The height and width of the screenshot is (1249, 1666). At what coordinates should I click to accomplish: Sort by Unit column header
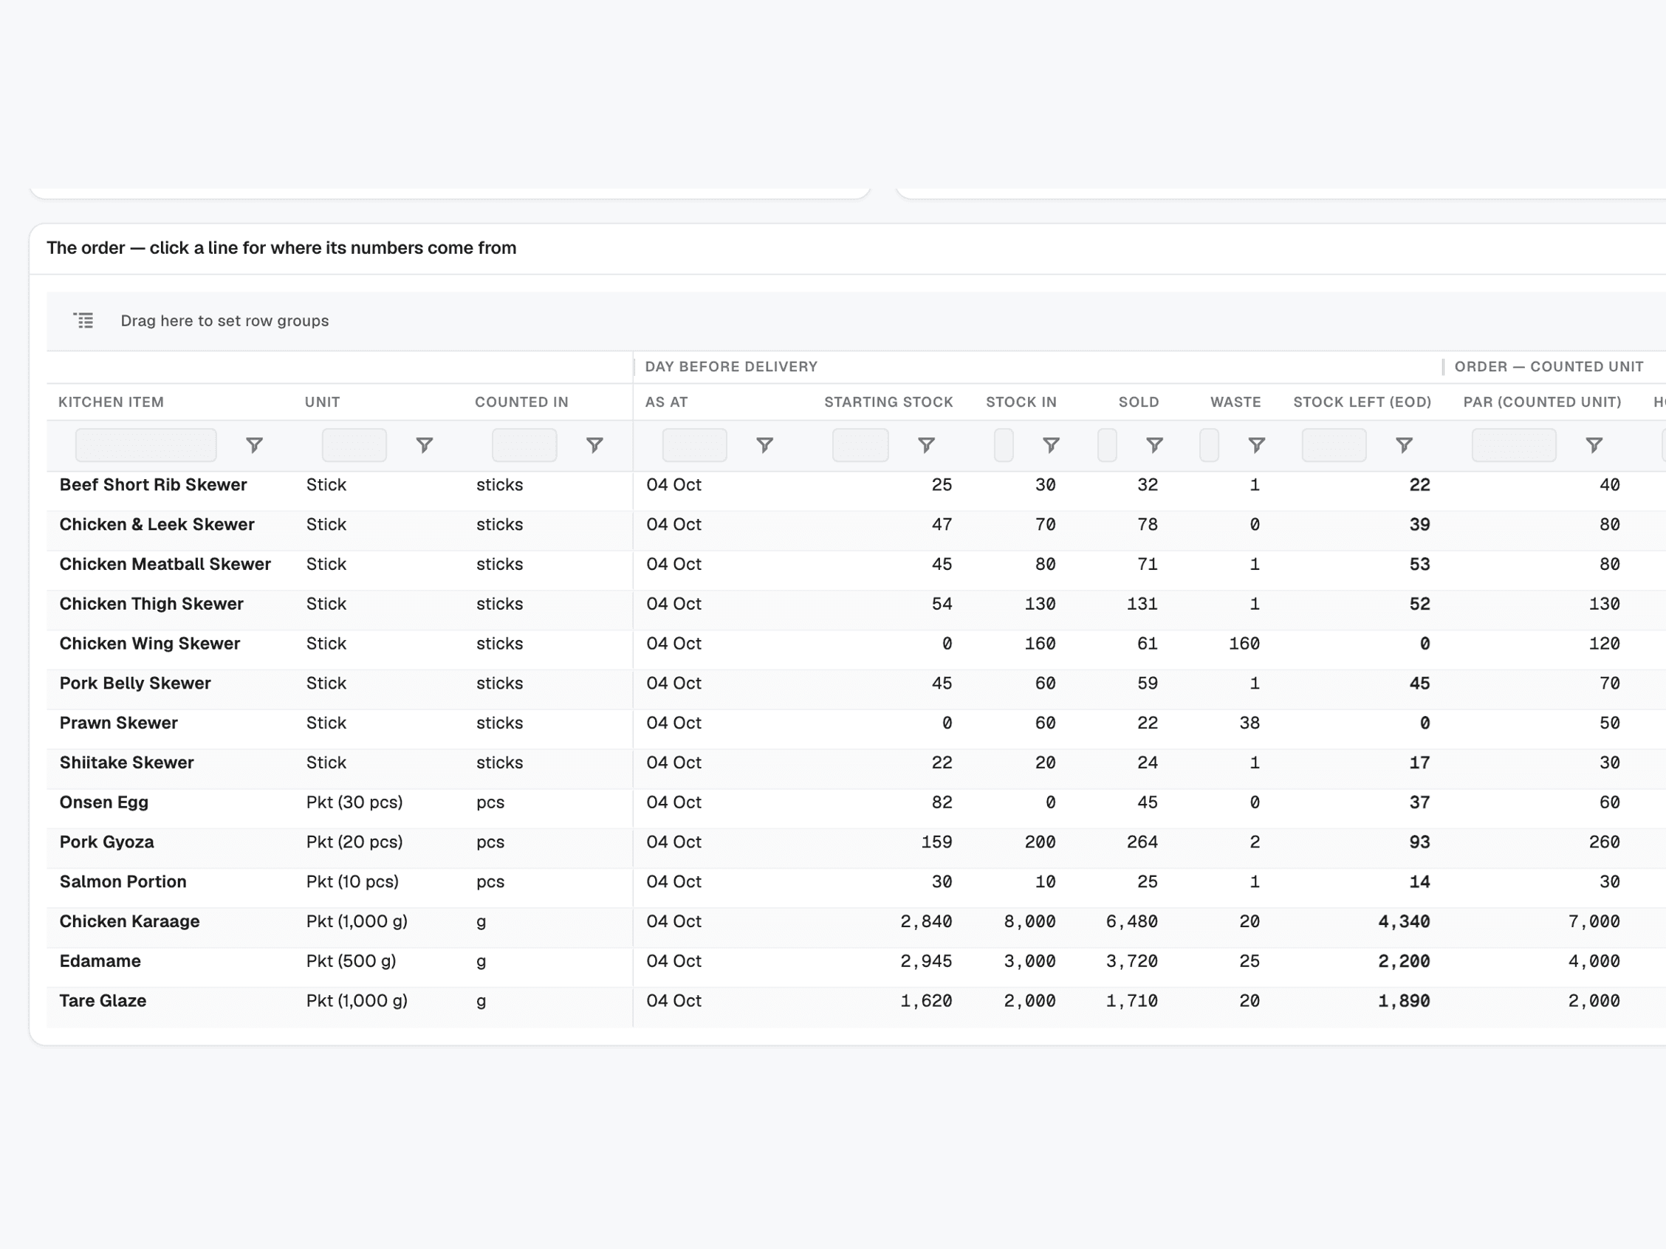323,402
